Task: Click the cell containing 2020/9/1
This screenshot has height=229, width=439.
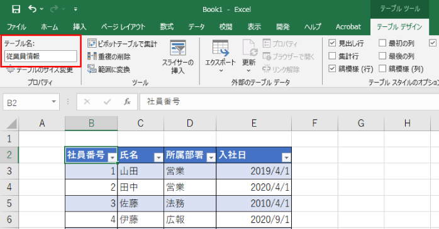Action: 254,220
